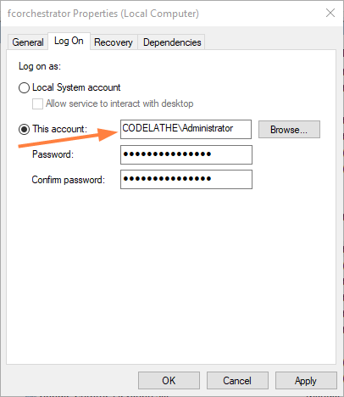Select the Local System account radio button
The height and width of the screenshot is (397, 344).
pyautogui.click(x=24, y=87)
